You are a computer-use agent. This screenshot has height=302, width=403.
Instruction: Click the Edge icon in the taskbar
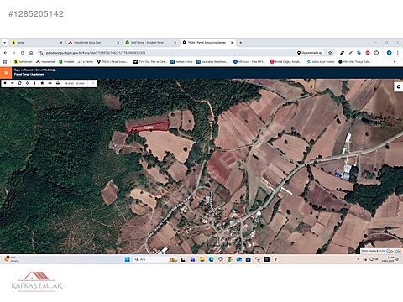click(212, 259)
